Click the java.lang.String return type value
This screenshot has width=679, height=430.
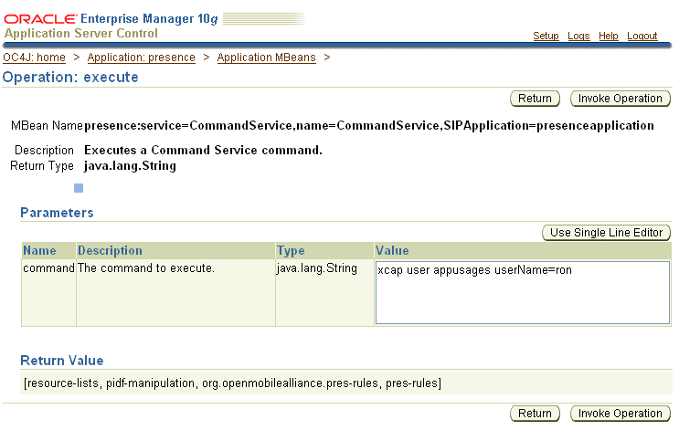pos(130,166)
